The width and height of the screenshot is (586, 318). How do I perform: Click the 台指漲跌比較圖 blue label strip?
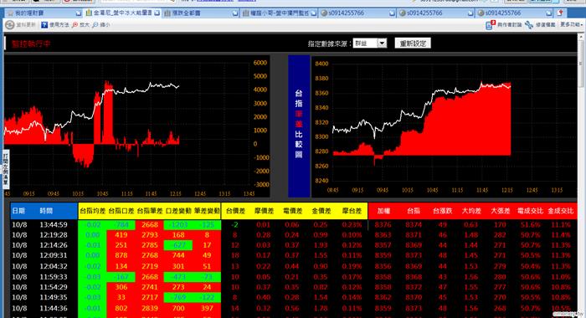pyautogui.click(x=299, y=126)
